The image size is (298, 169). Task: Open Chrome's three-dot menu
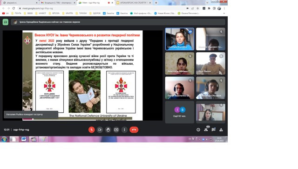click(224, 8)
